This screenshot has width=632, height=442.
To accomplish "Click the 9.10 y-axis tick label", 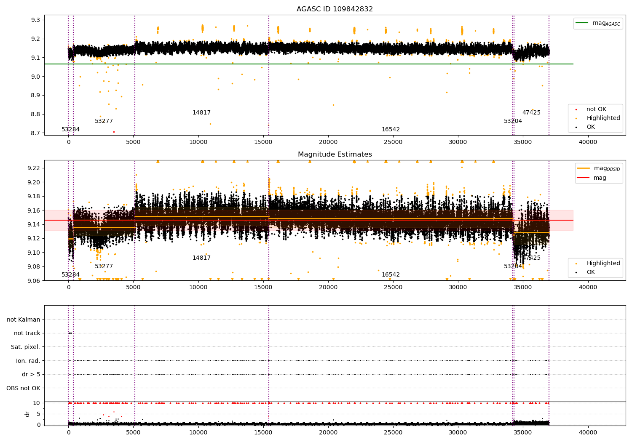I will pos(34,253).
